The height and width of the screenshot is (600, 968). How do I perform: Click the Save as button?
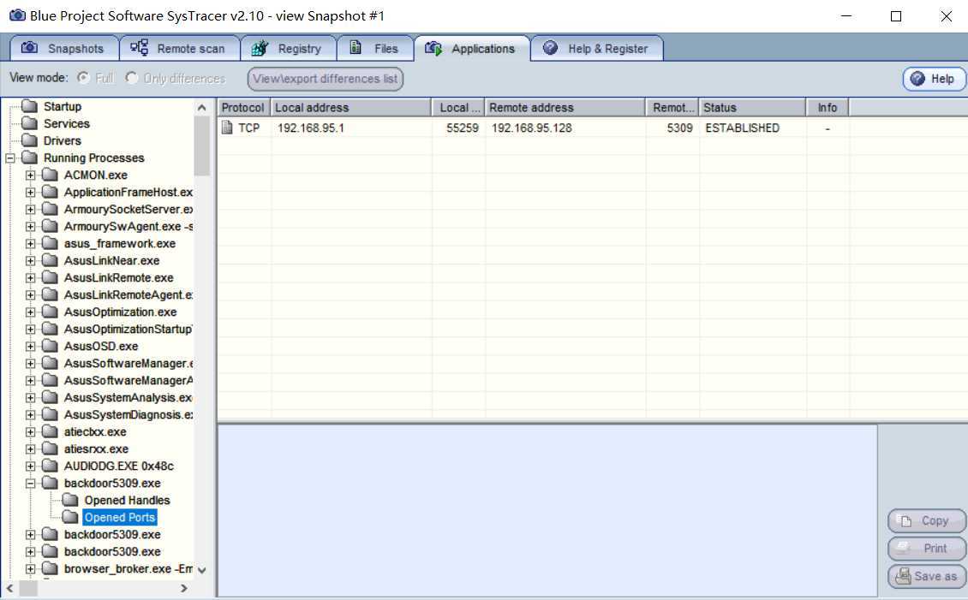(x=926, y=576)
